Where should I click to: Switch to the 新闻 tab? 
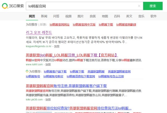click(44, 16)
